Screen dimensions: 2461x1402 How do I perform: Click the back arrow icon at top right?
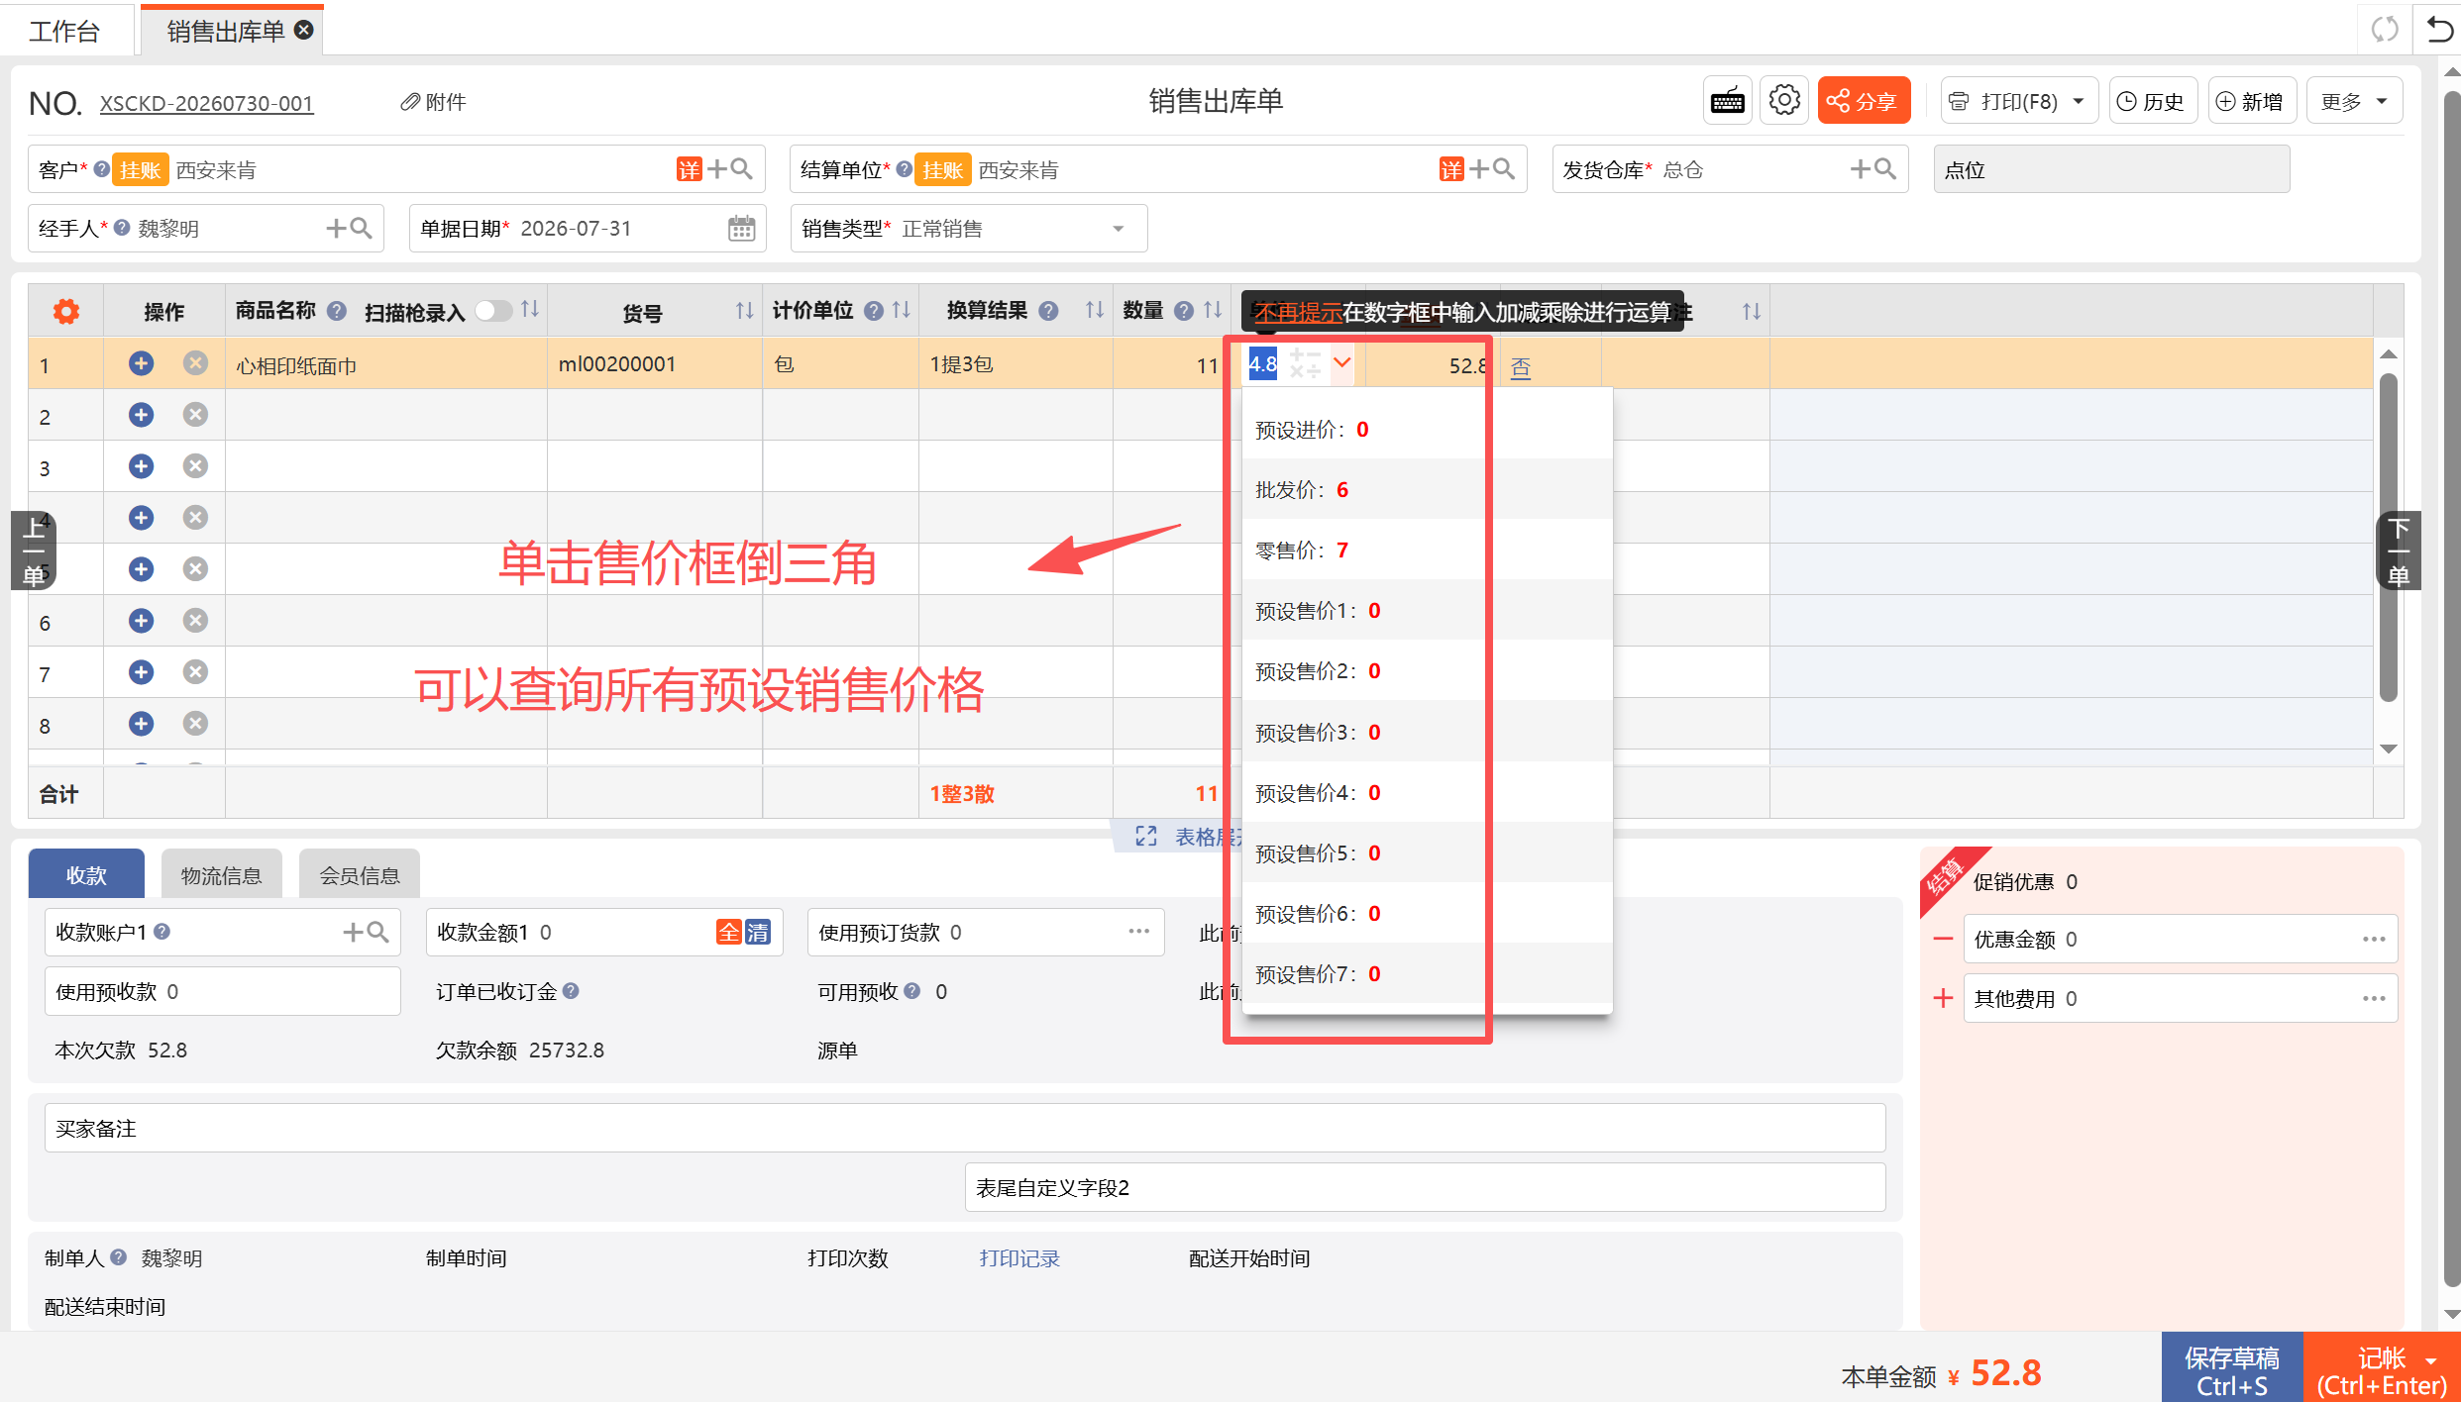click(x=2439, y=30)
